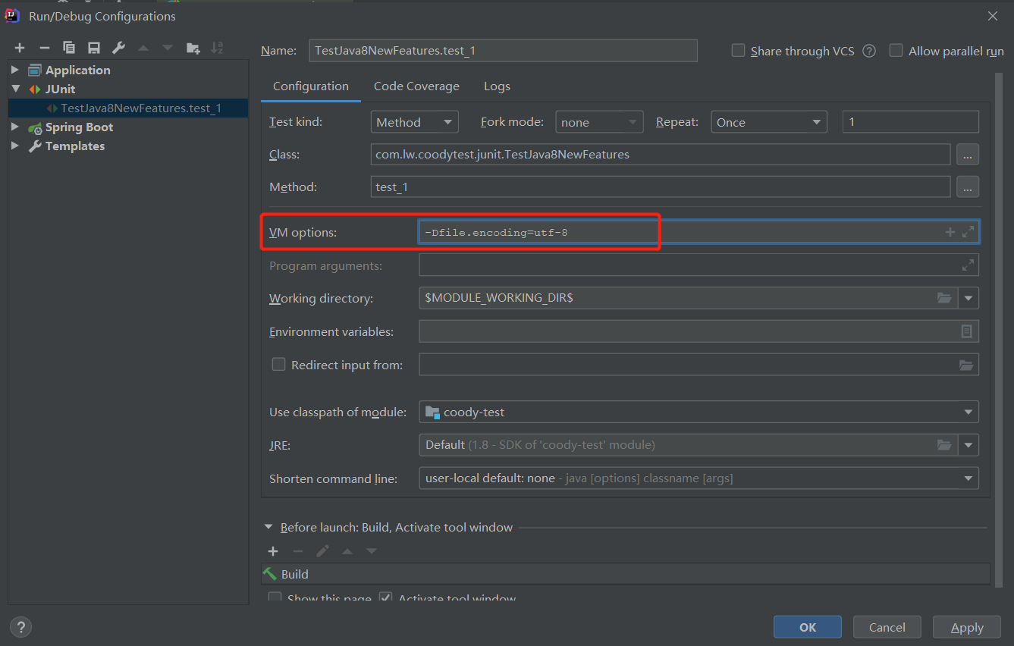This screenshot has height=646, width=1014.
Task: Collapse the JUnit tree node
Action: click(x=15, y=89)
